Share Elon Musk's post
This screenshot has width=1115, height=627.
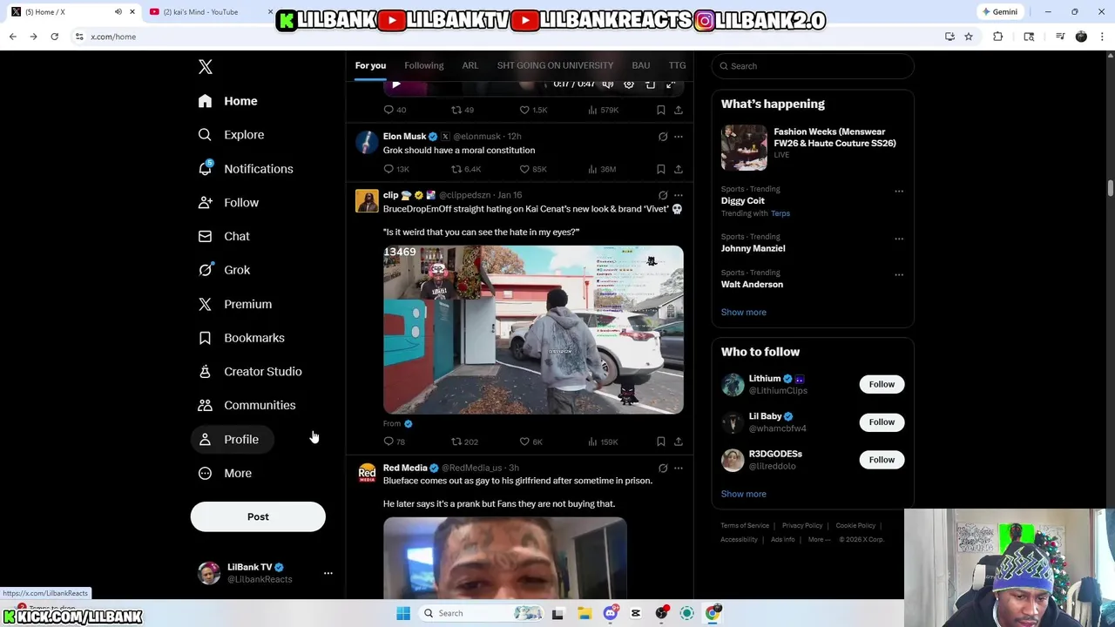click(679, 169)
